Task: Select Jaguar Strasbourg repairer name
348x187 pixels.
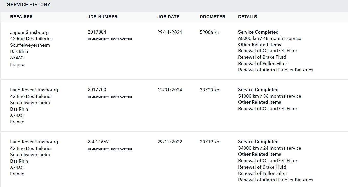Action: tap(29, 32)
